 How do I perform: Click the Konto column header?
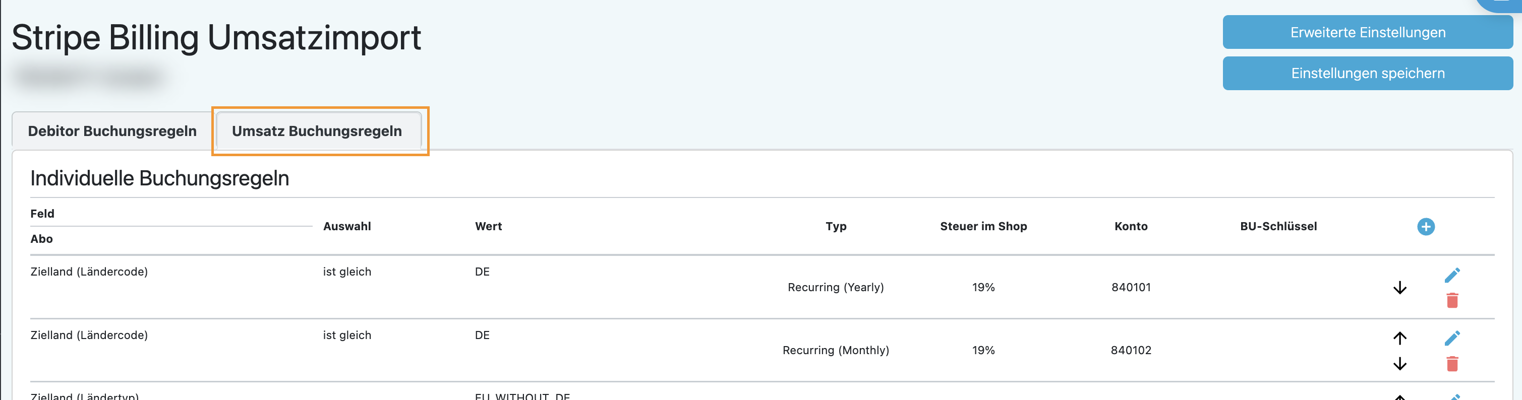click(1130, 227)
